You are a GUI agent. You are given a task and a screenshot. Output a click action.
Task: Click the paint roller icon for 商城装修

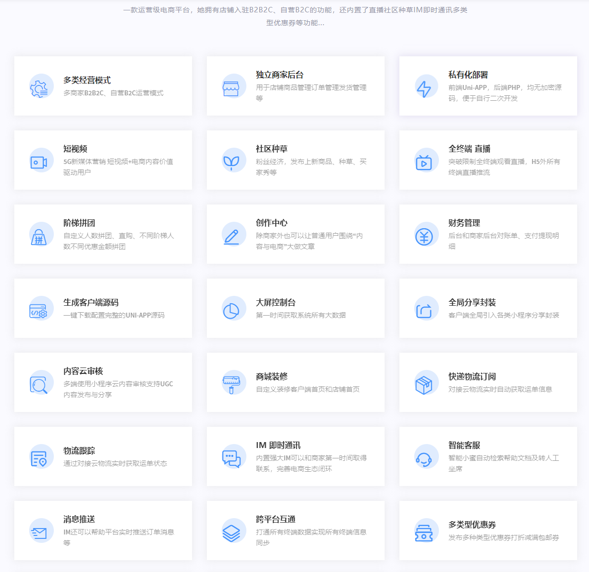click(x=231, y=384)
